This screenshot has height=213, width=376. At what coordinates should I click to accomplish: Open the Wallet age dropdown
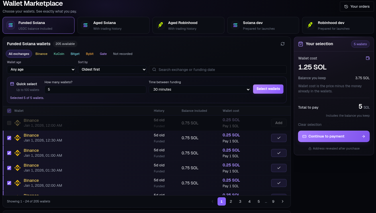[x=41, y=69]
